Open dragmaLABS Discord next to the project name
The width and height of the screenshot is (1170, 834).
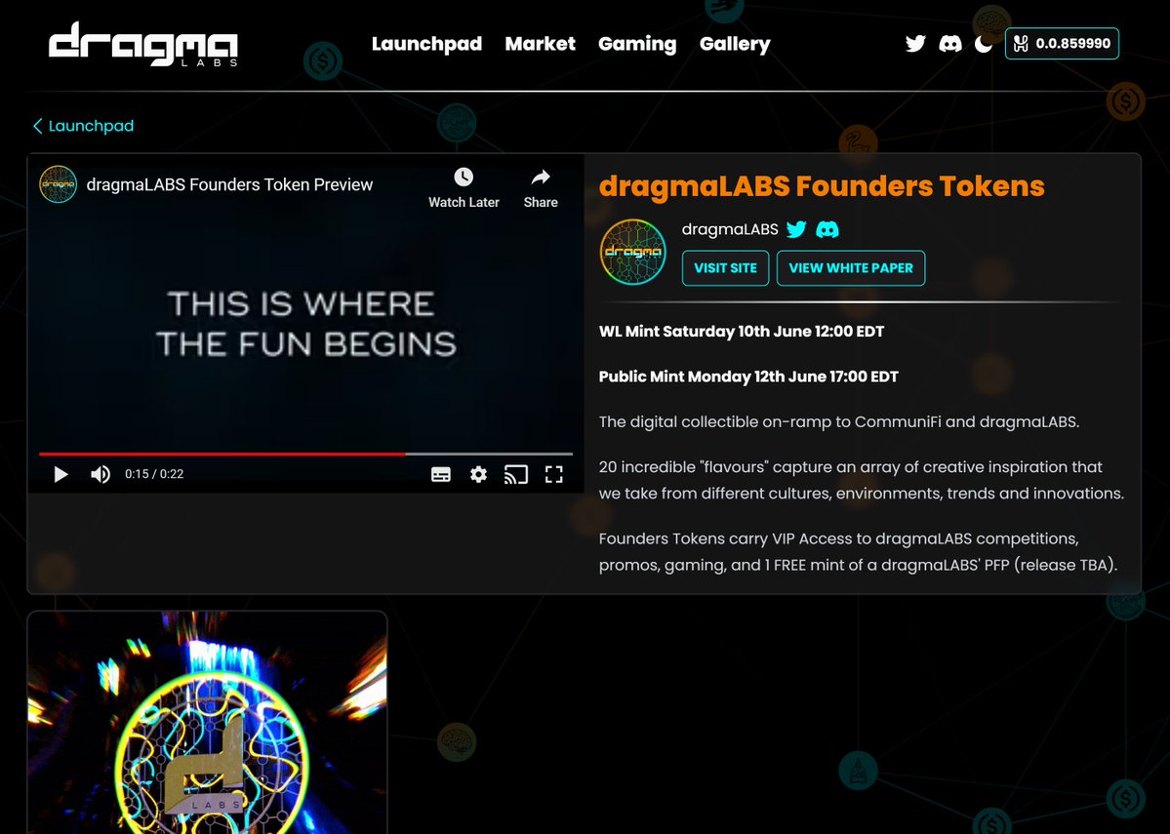click(x=827, y=229)
